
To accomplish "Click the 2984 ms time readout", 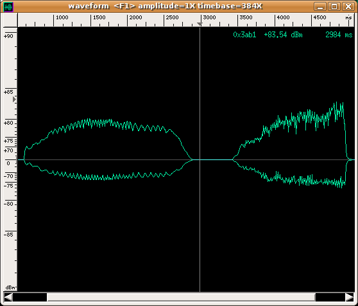I will coord(339,35).
